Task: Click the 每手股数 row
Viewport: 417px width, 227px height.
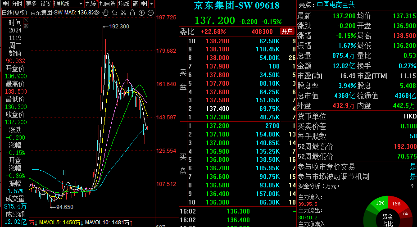Action: [x=357, y=136]
